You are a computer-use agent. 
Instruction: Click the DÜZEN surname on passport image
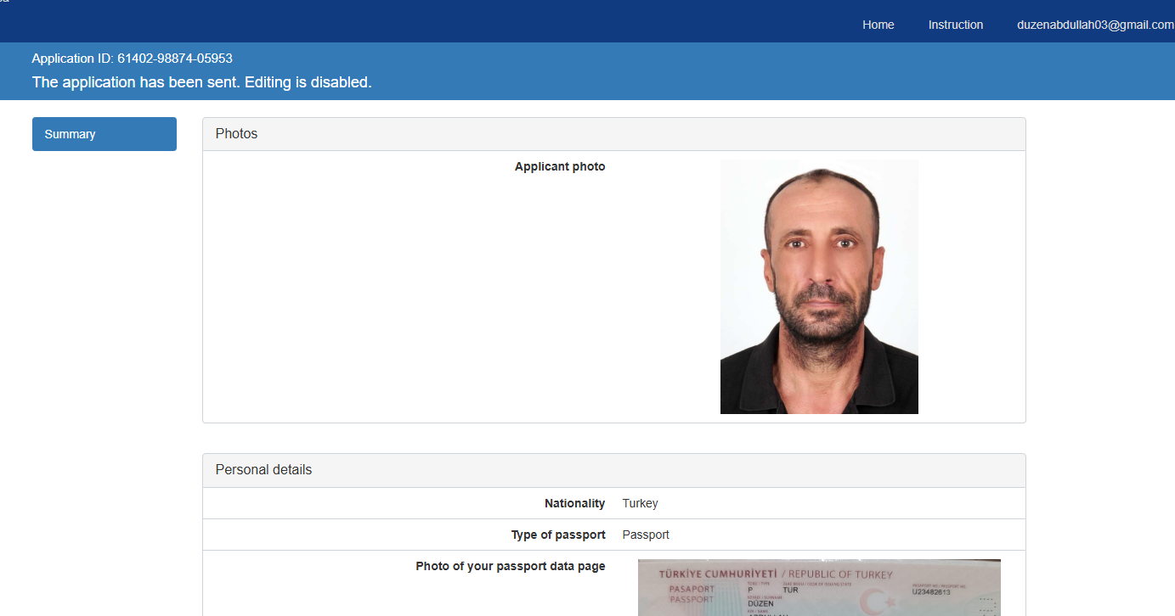click(760, 603)
